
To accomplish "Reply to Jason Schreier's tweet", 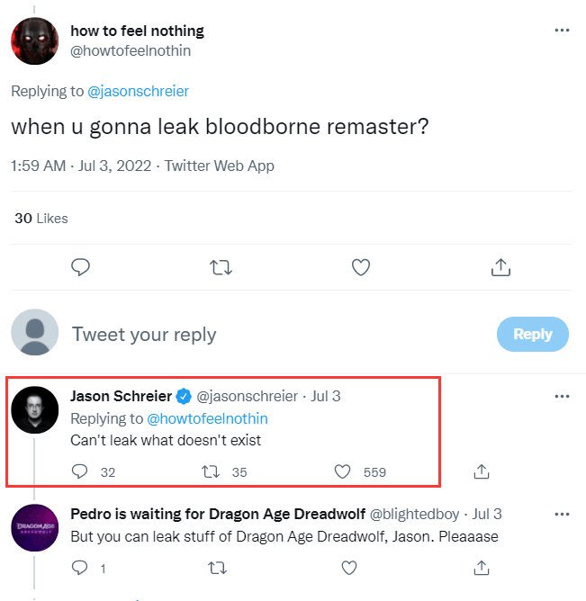I will pos(80,471).
